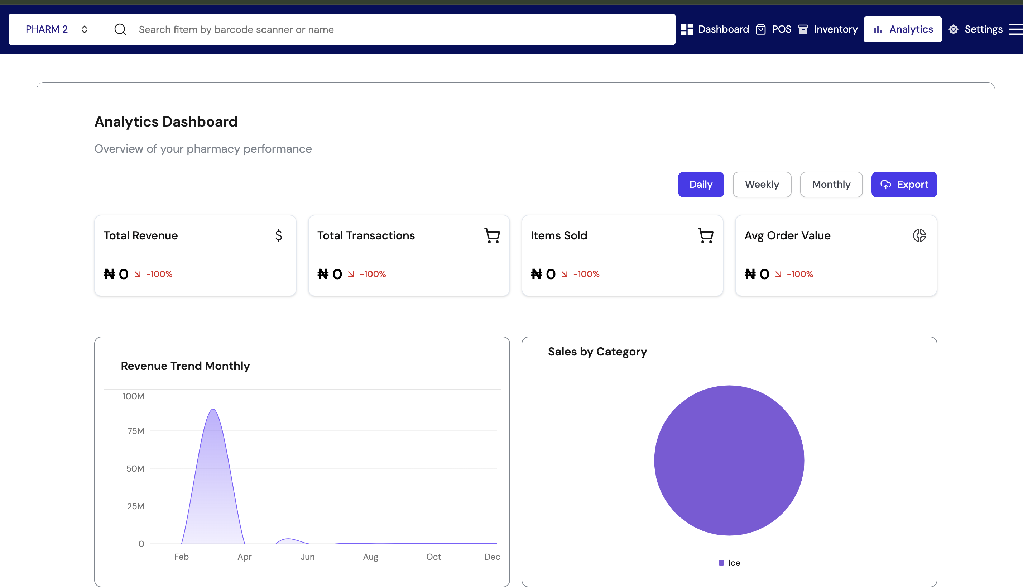Expand the pharmacy dropdown chevrons
Viewport: 1023px width, 587px height.
point(85,29)
